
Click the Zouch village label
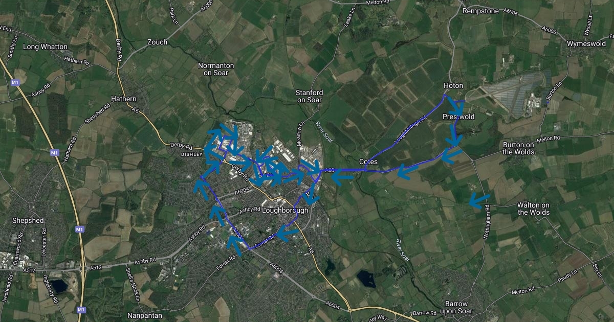(157, 42)
